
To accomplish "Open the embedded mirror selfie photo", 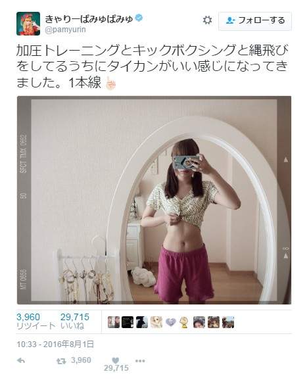I will pyautogui.click(x=154, y=201).
